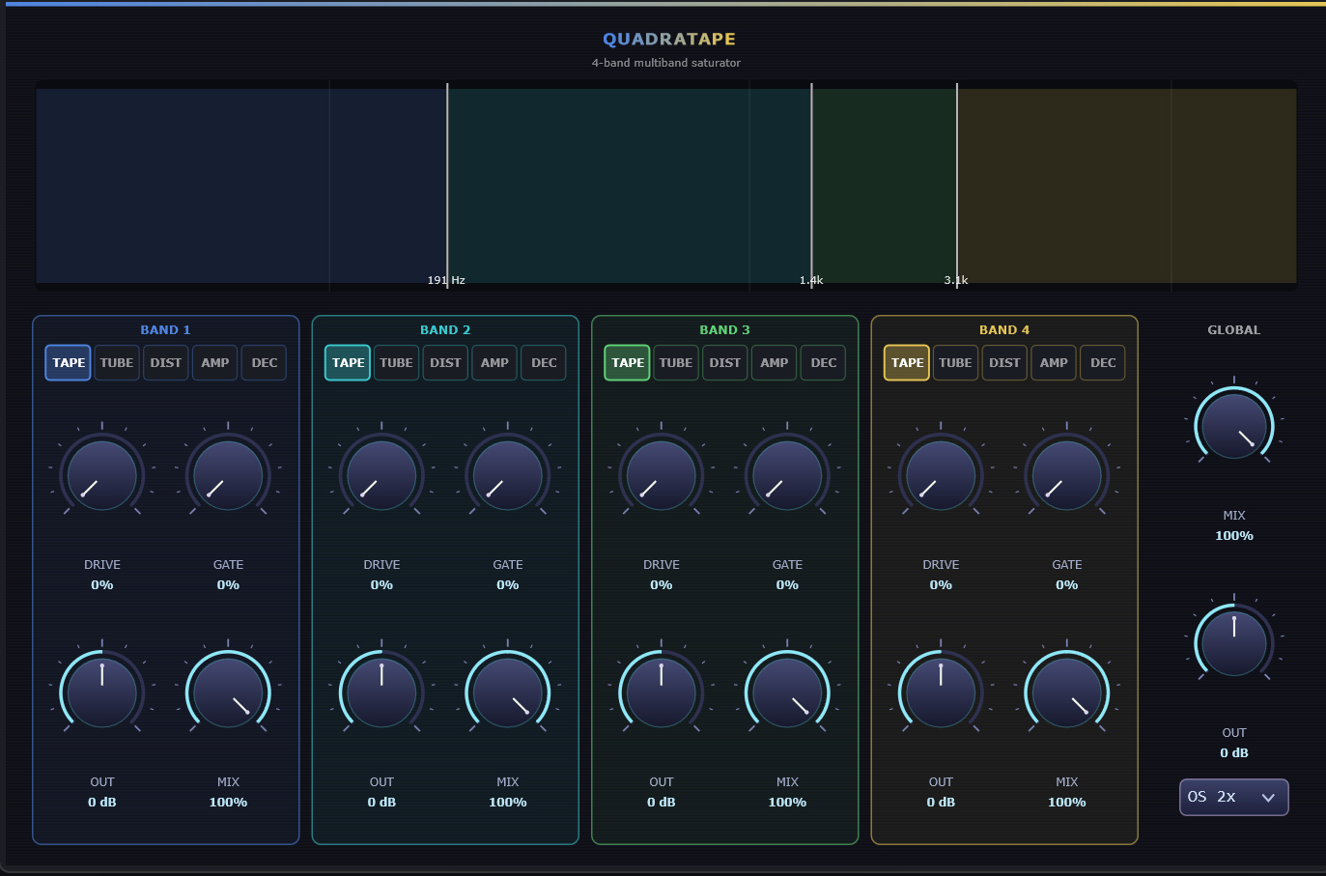Click the 191 Hz crossover line
This screenshot has width=1326, height=876.
tap(447, 184)
